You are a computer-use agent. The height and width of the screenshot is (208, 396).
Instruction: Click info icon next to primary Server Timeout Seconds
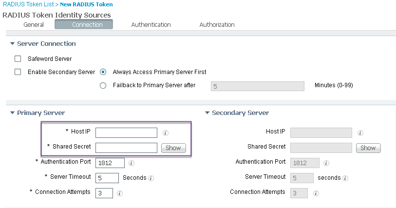coord(151,178)
